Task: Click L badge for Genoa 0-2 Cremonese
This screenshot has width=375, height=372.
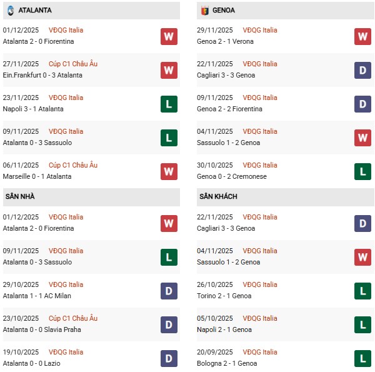Action: (362, 171)
